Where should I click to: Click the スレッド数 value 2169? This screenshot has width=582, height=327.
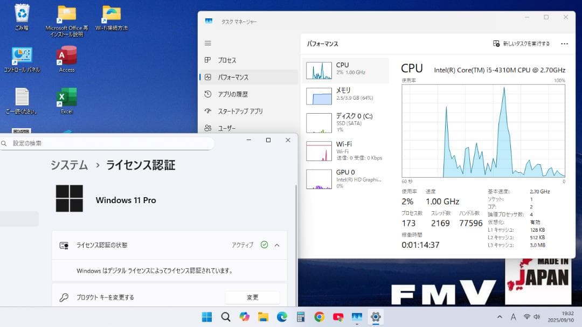(440, 223)
